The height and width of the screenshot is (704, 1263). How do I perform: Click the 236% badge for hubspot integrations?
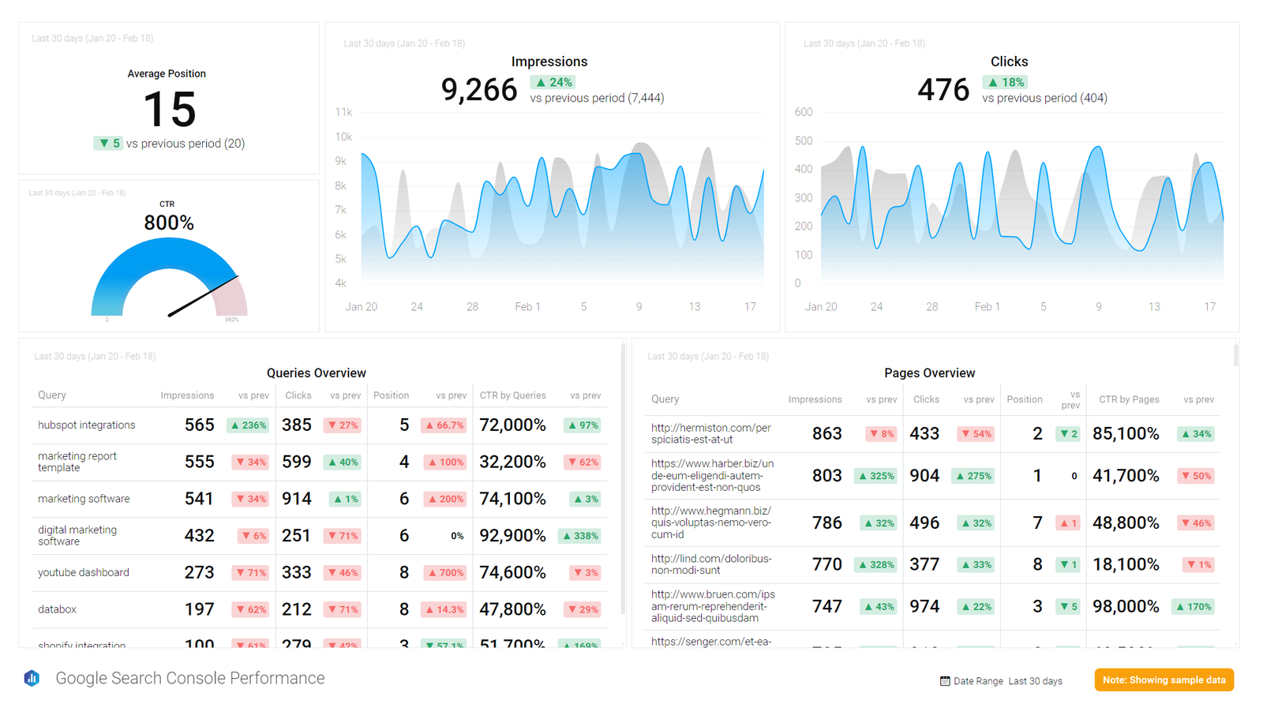click(248, 425)
